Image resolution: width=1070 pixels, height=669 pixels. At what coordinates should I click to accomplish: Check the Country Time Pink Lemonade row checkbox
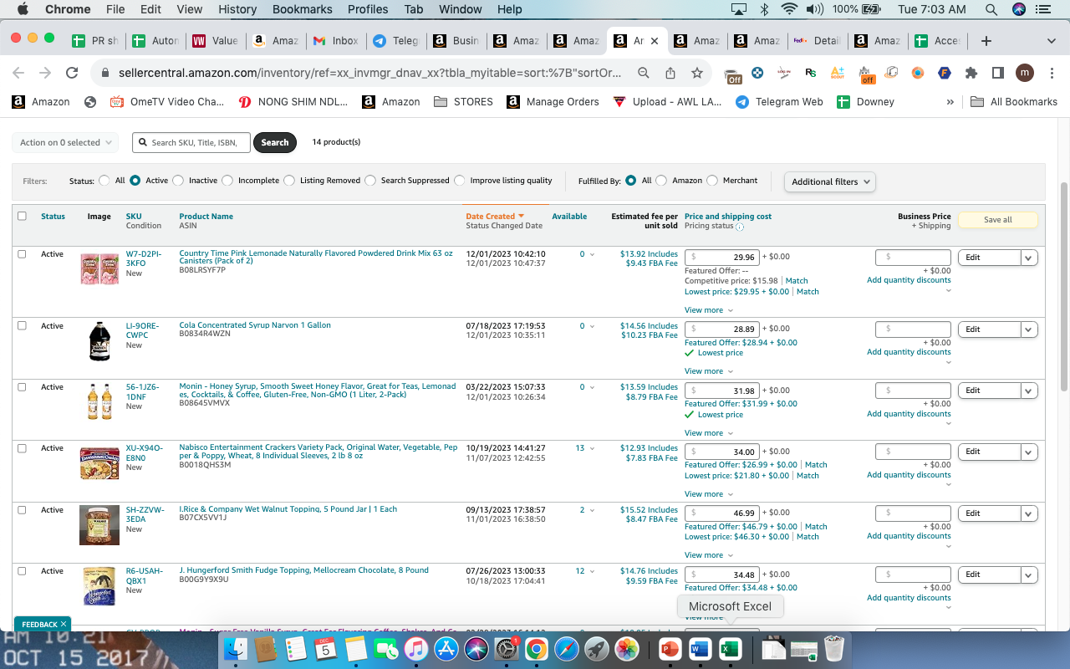[x=23, y=254]
